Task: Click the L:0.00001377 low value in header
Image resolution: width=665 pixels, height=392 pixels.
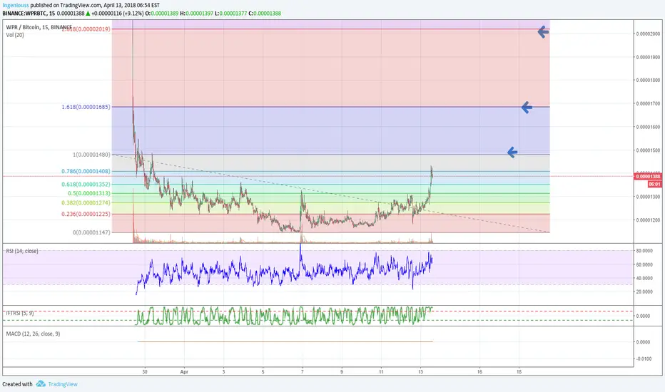Action: (230, 13)
